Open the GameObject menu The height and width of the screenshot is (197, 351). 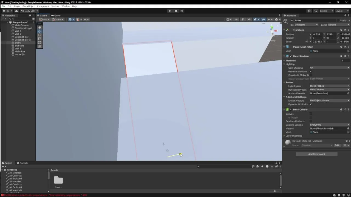[x=29, y=6]
